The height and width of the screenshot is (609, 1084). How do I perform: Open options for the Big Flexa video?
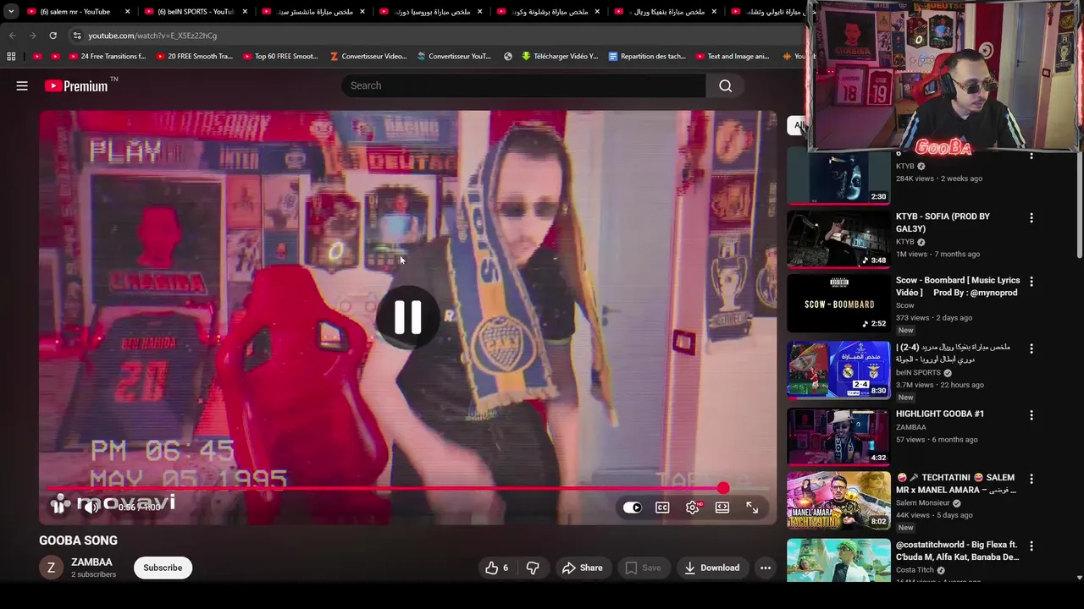pyautogui.click(x=1031, y=546)
